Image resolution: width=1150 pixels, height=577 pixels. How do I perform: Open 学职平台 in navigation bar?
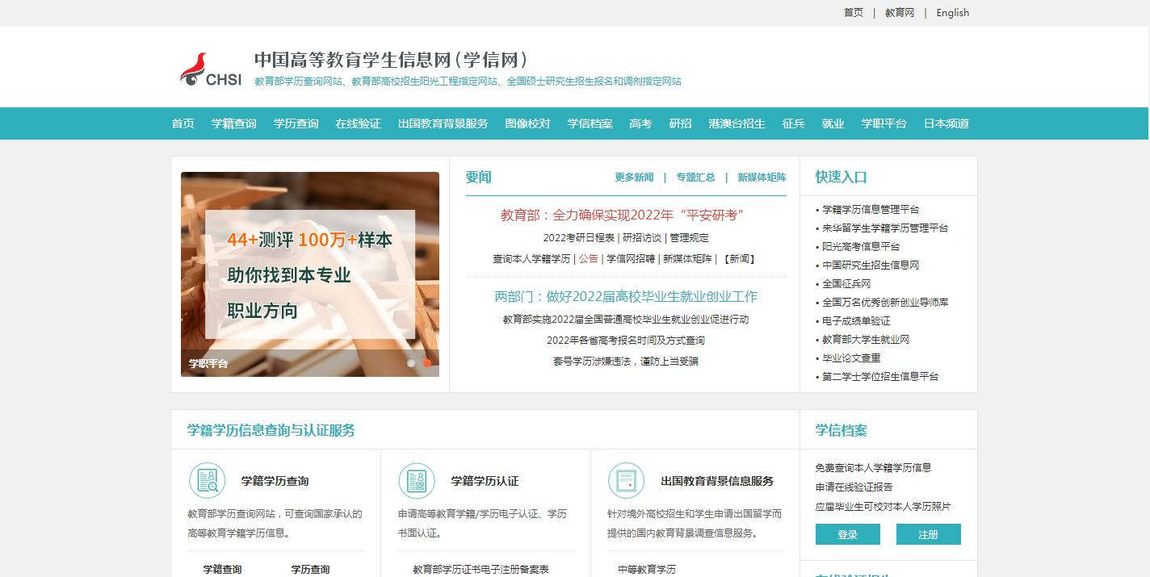[883, 123]
